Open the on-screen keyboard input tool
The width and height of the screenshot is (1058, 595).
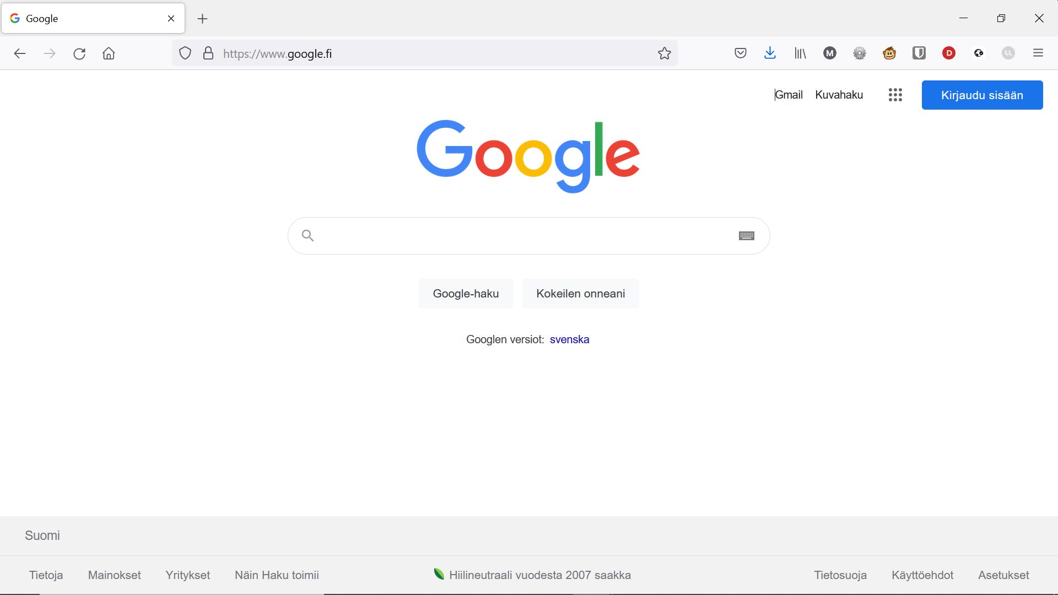(x=747, y=236)
